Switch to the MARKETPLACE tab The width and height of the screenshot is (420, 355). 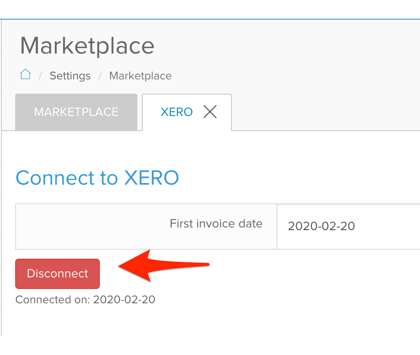[x=76, y=112]
